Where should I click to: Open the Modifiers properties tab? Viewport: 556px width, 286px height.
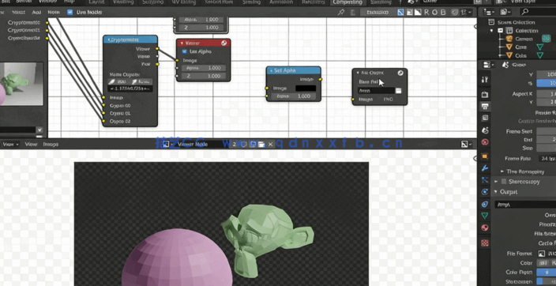coord(485,167)
